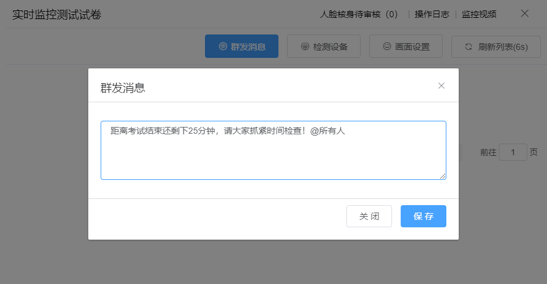Click the refresh arrows icon on 刷新列表
The height and width of the screenshot is (284, 547).
coord(469,47)
